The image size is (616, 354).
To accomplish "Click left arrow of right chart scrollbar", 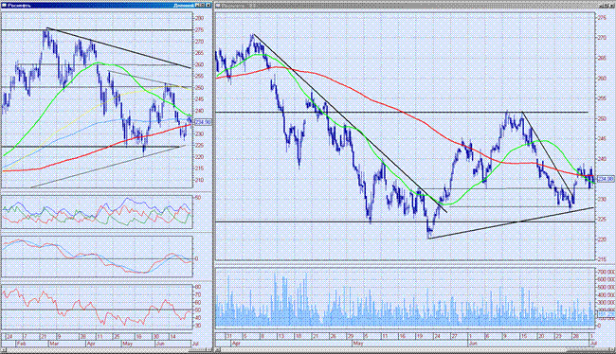I will click(217, 349).
